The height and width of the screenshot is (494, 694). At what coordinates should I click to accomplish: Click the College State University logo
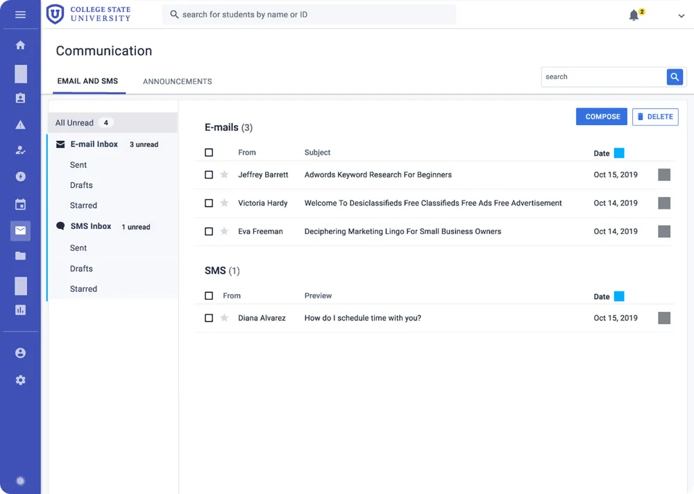coord(89,14)
